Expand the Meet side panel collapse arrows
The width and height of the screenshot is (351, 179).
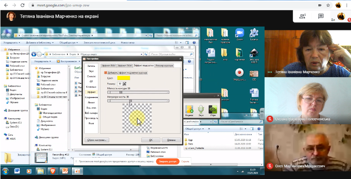(x=262, y=112)
